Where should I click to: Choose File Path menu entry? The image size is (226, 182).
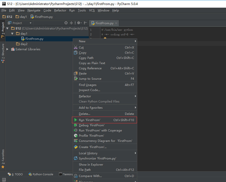tap(105, 170)
